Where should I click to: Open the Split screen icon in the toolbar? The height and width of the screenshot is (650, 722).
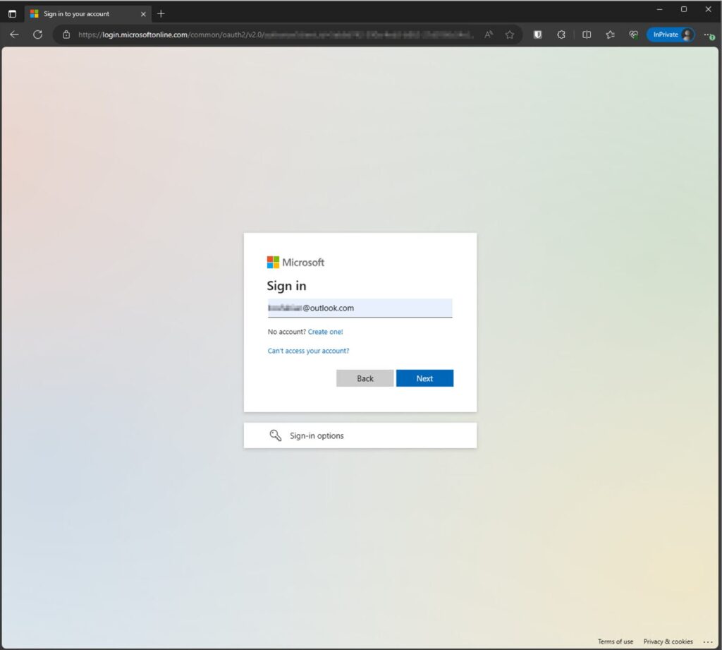point(587,35)
